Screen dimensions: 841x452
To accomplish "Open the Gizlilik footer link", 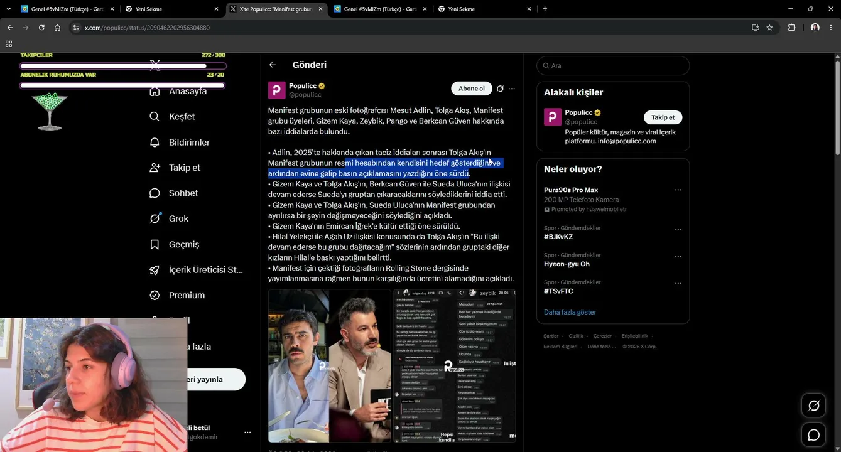I will pyautogui.click(x=576, y=336).
